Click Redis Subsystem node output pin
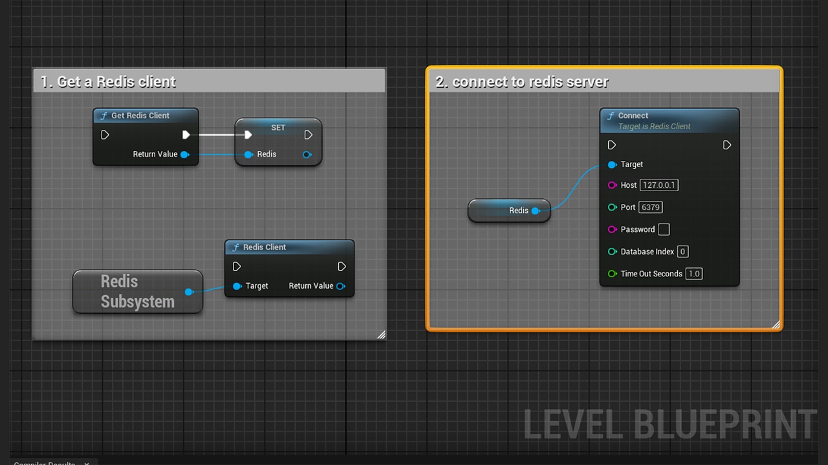 [x=189, y=292]
